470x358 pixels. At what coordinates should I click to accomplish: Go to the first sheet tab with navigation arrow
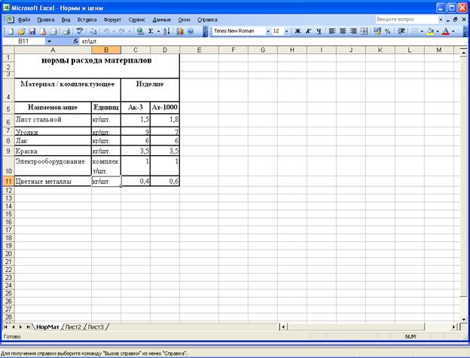(x=6, y=327)
